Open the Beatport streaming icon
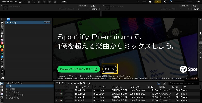This screenshot has height=103, width=202. [2, 53]
